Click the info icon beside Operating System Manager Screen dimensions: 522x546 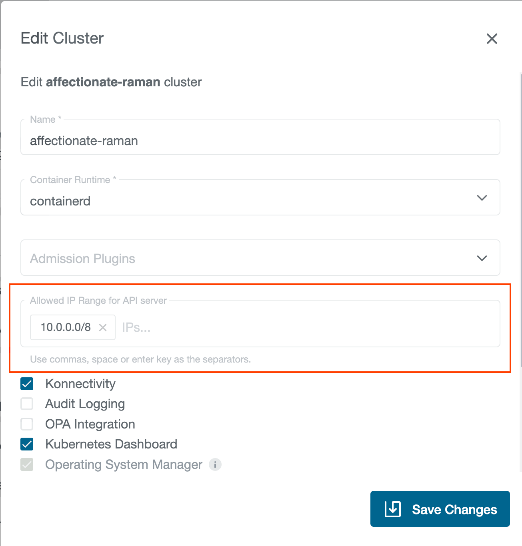tap(215, 464)
